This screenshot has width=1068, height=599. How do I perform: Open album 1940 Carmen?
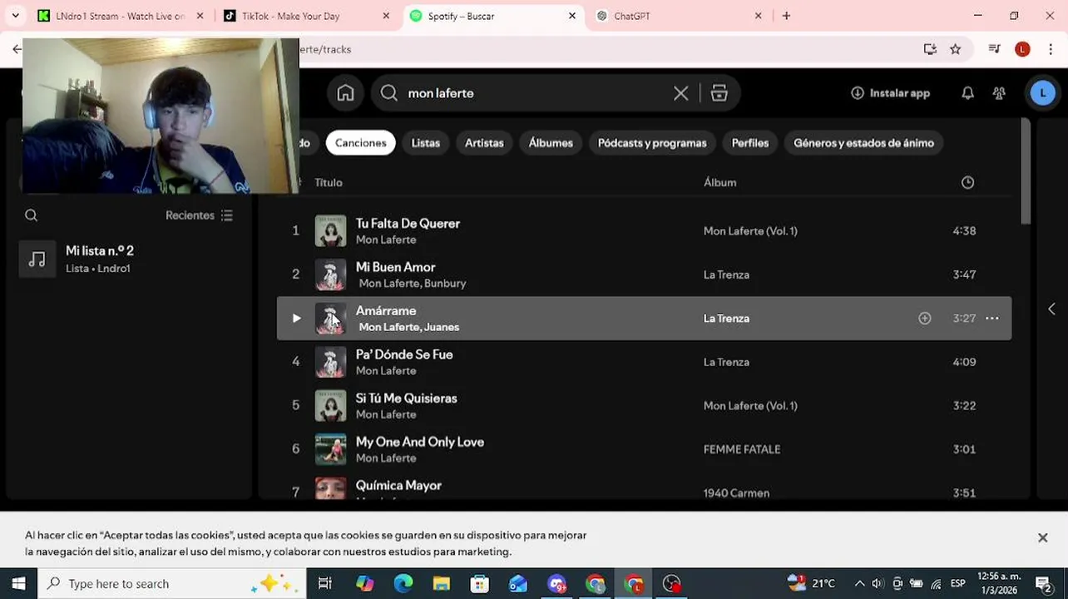736,493
